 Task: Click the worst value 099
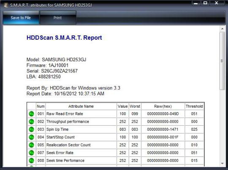(135, 114)
